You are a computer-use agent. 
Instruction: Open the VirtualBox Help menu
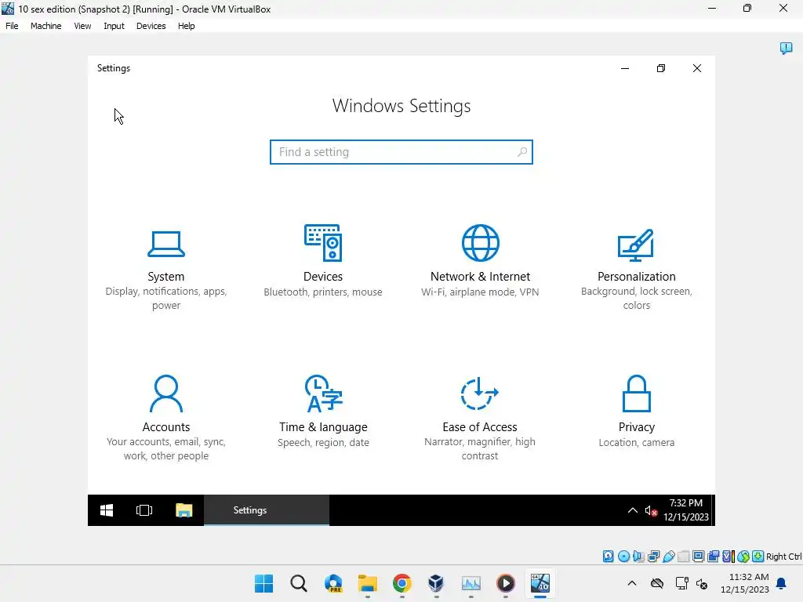pyautogui.click(x=186, y=26)
